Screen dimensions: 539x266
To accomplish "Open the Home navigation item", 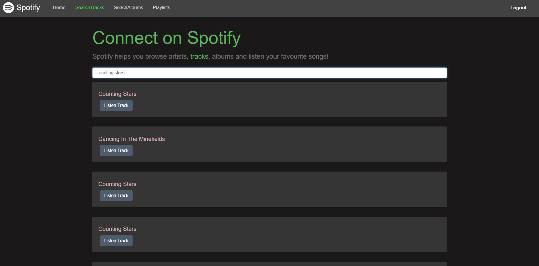I will coord(59,7).
